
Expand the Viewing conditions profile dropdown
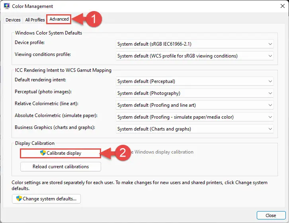pos(195,56)
